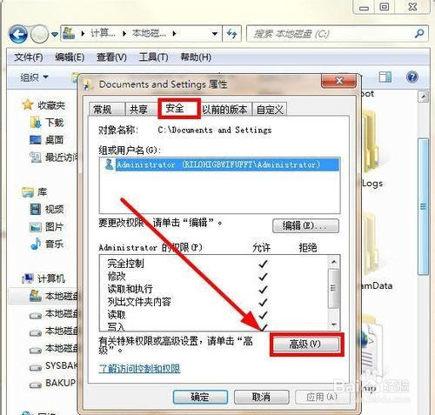Click the 确定 button
435x415 pixels.
click(200, 397)
